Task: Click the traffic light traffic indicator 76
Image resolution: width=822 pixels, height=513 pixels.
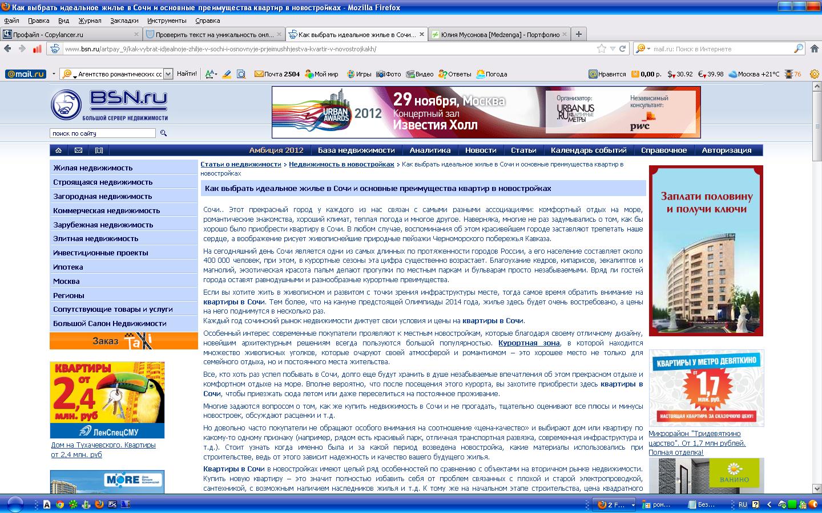Action: (x=793, y=74)
